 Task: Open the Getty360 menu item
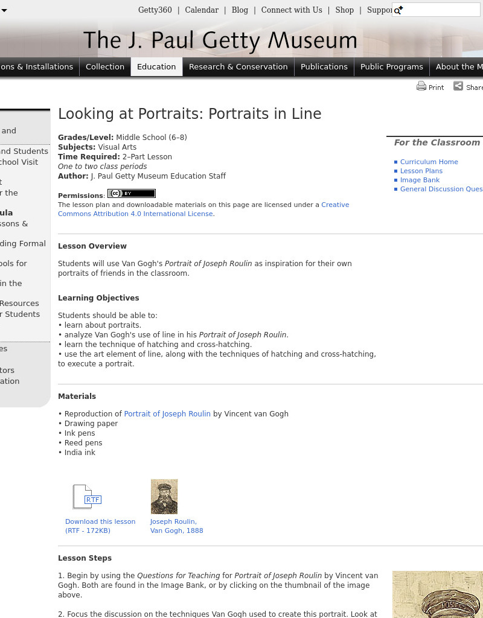point(155,10)
